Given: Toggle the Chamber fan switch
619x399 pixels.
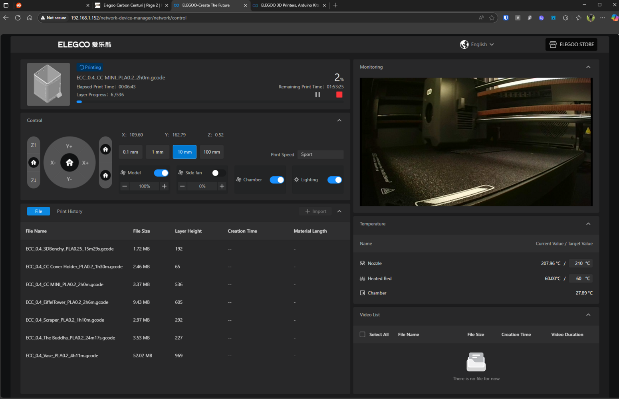Looking at the screenshot, I should coord(277,180).
